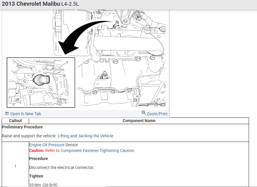Click the Callout column header
The width and height of the screenshot is (257, 187).
coord(16,121)
